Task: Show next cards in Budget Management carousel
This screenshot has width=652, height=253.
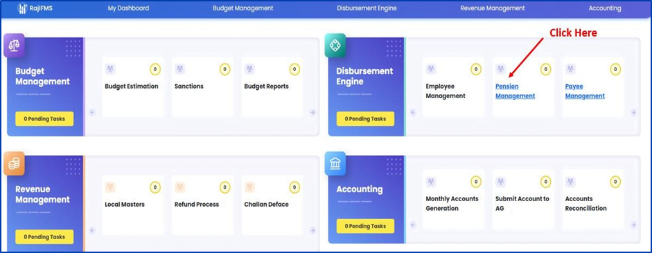Action: point(312,113)
